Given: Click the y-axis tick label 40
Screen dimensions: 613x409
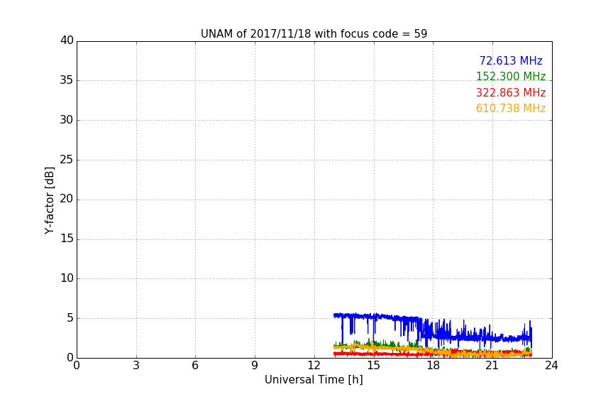Looking at the screenshot, I should point(67,40).
